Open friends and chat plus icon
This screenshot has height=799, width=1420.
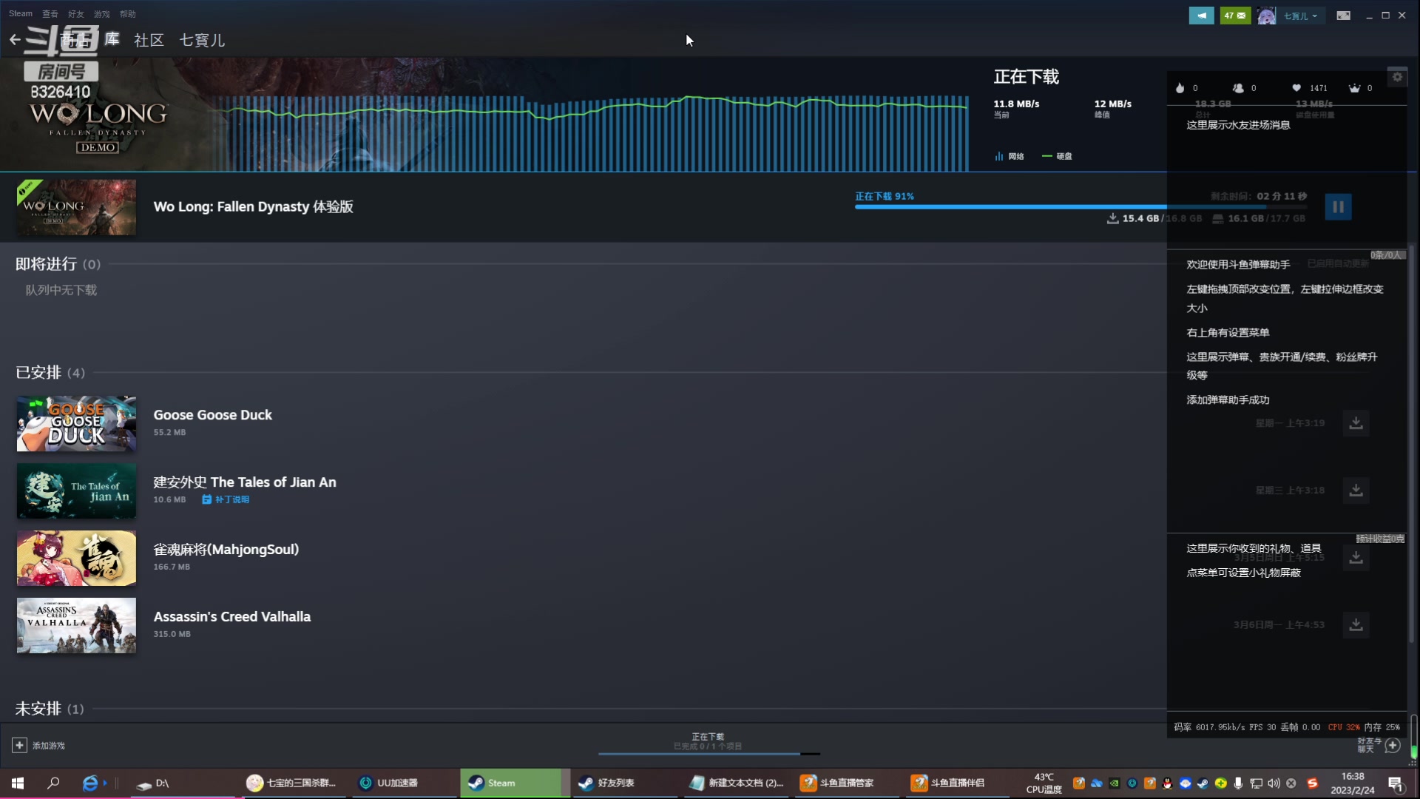(x=1392, y=746)
